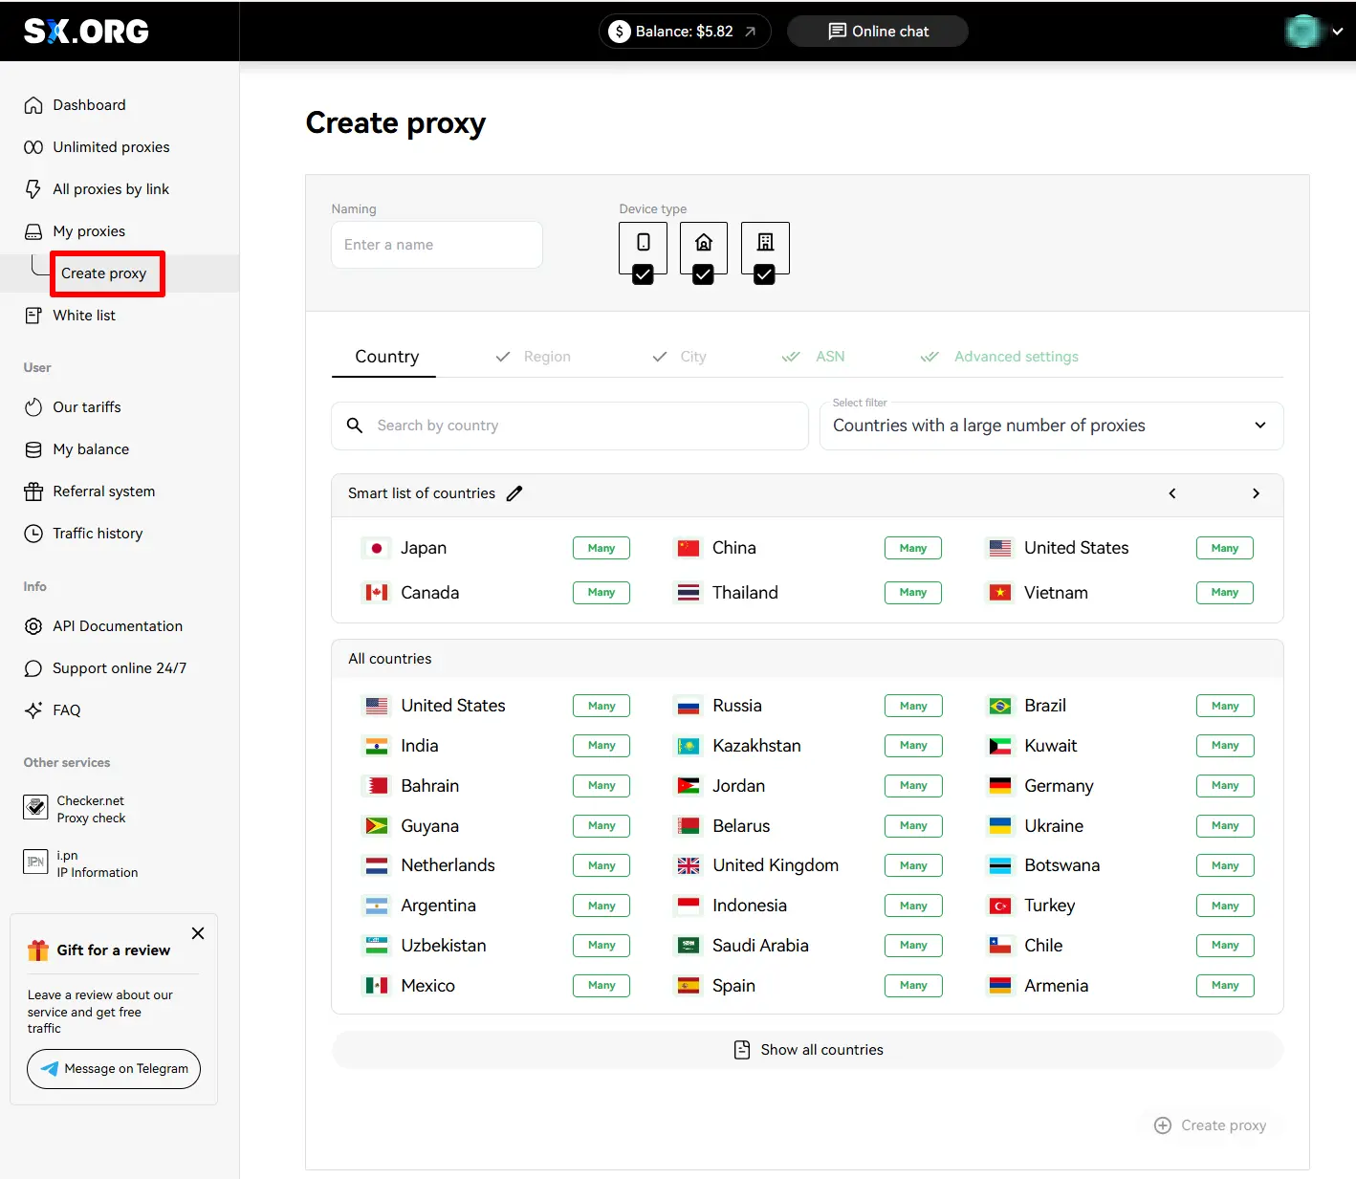This screenshot has height=1179, width=1356.
Task: Click the residential house device icon
Action: click(x=703, y=243)
